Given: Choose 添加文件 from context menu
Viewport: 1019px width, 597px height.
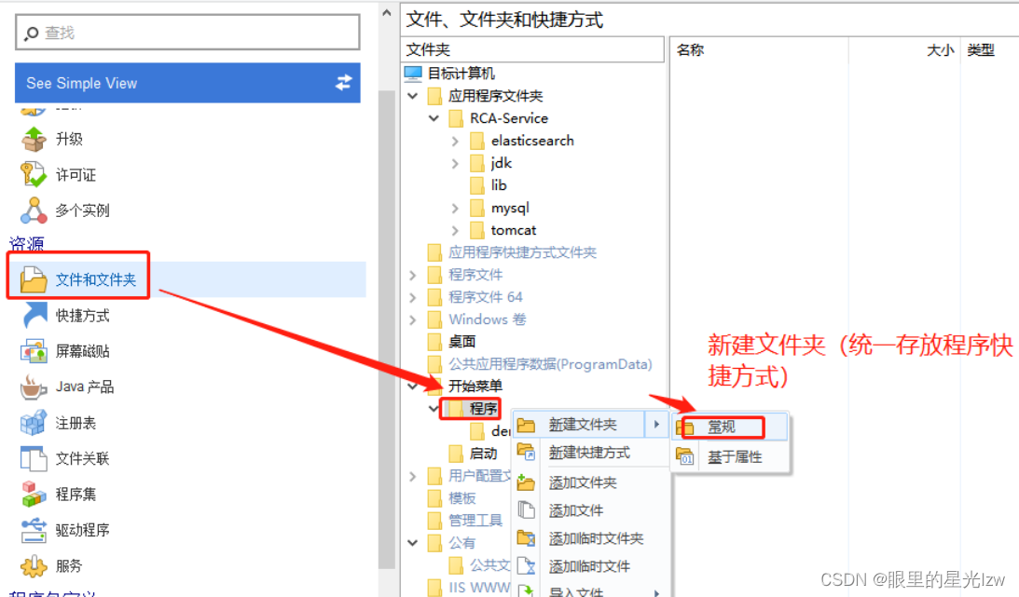Looking at the screenshot, I should (590, 510).
